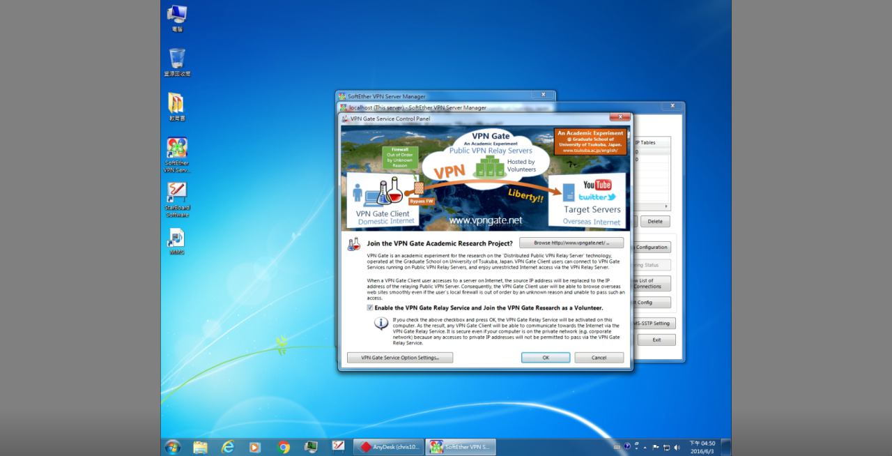The height and width of the screenshot is (456, 892).
Task: Show hidden tray icons arrow
Action: [645, 448]
